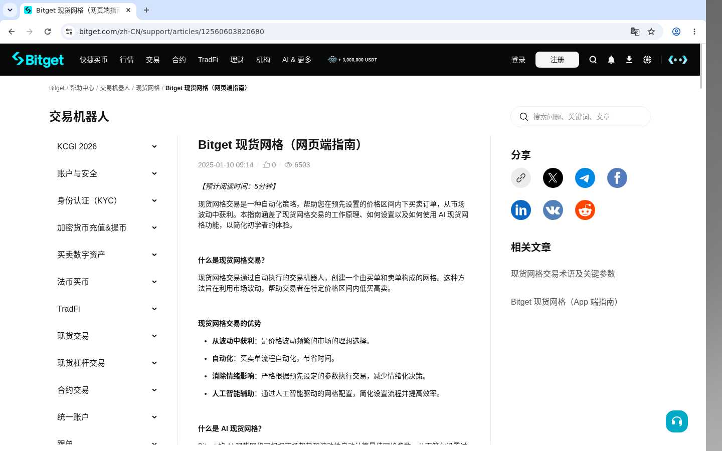Like the article with thumbs-up icon
This screenshot has height=451, width=722.
click(266, 164)
